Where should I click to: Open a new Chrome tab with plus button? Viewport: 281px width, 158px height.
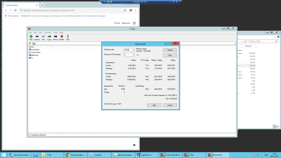[42, 5]
